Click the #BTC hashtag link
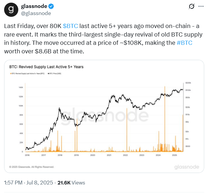The height and width of the screenshot is (193, 208). coord(184,43)
